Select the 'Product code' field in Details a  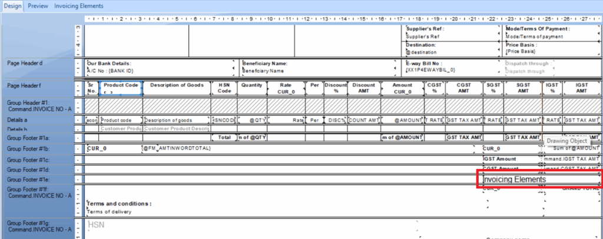click(121, 120)
